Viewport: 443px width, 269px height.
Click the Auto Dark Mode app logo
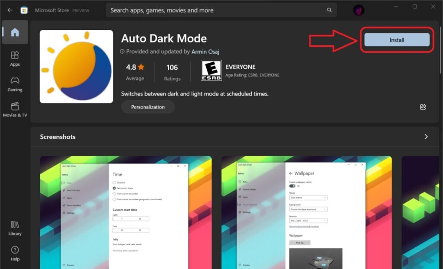pos(76,67)
